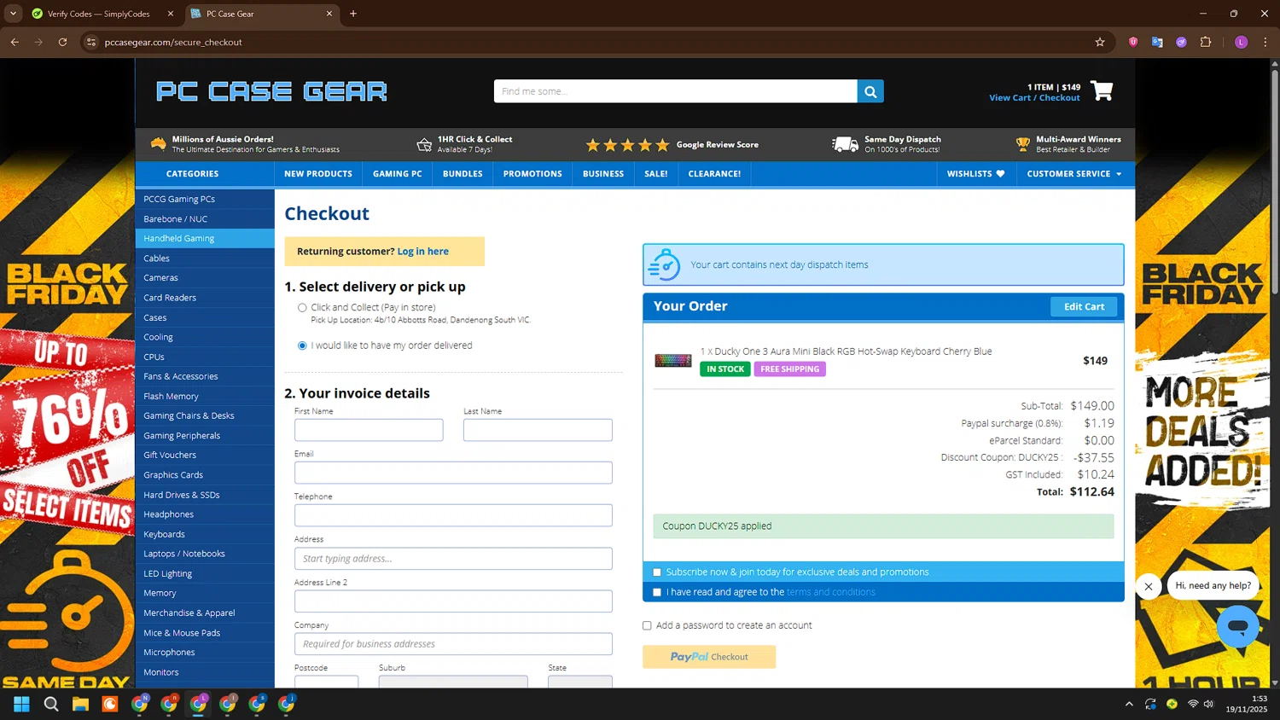Image resolution: width=1280 pixels, height=720 pixels.
Task: Click the First Name input field
Action: pyautogui.click(x=369, y=430)
